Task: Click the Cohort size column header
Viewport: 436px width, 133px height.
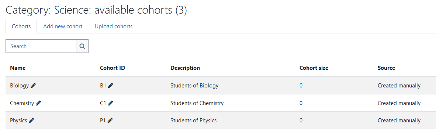Action: [x=314, y=68]
